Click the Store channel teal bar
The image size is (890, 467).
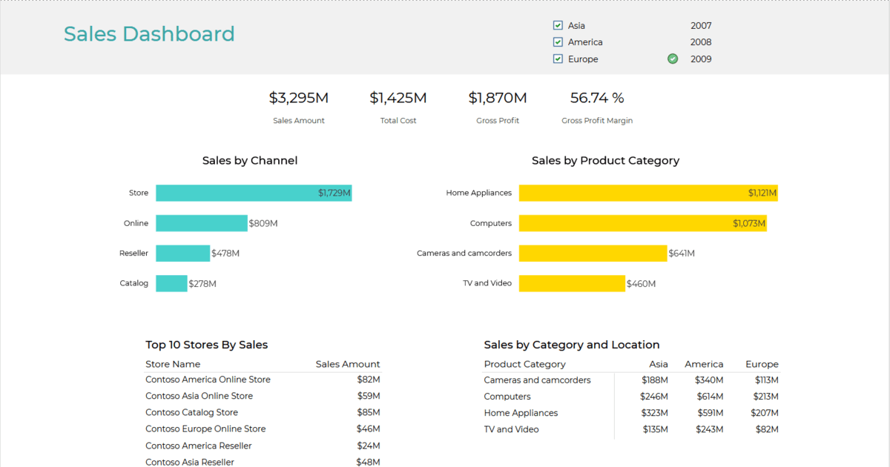point(253,193)
